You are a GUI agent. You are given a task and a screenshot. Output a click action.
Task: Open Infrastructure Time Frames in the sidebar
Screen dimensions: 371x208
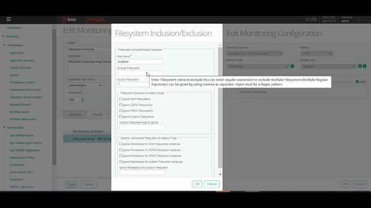pos(26,90)
